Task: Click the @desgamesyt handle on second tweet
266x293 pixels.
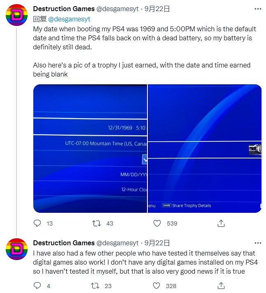Action: [117, 243]
